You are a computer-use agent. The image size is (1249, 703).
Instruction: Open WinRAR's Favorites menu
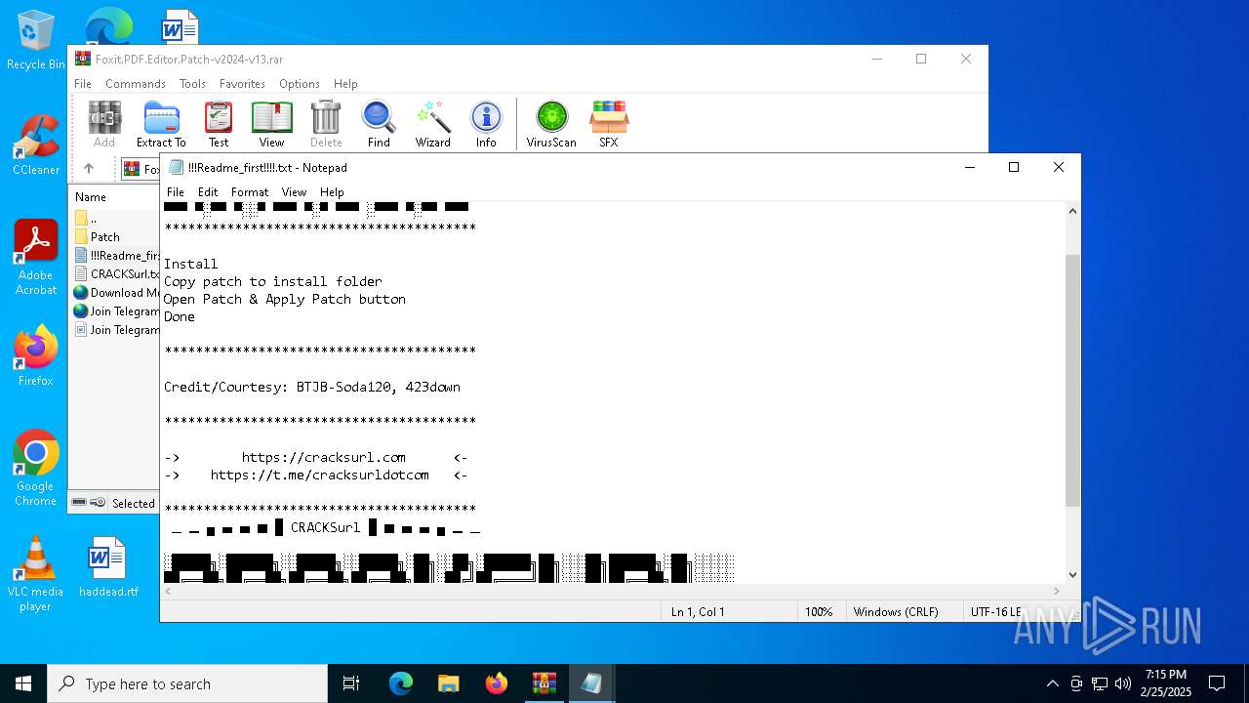point(242,84)
